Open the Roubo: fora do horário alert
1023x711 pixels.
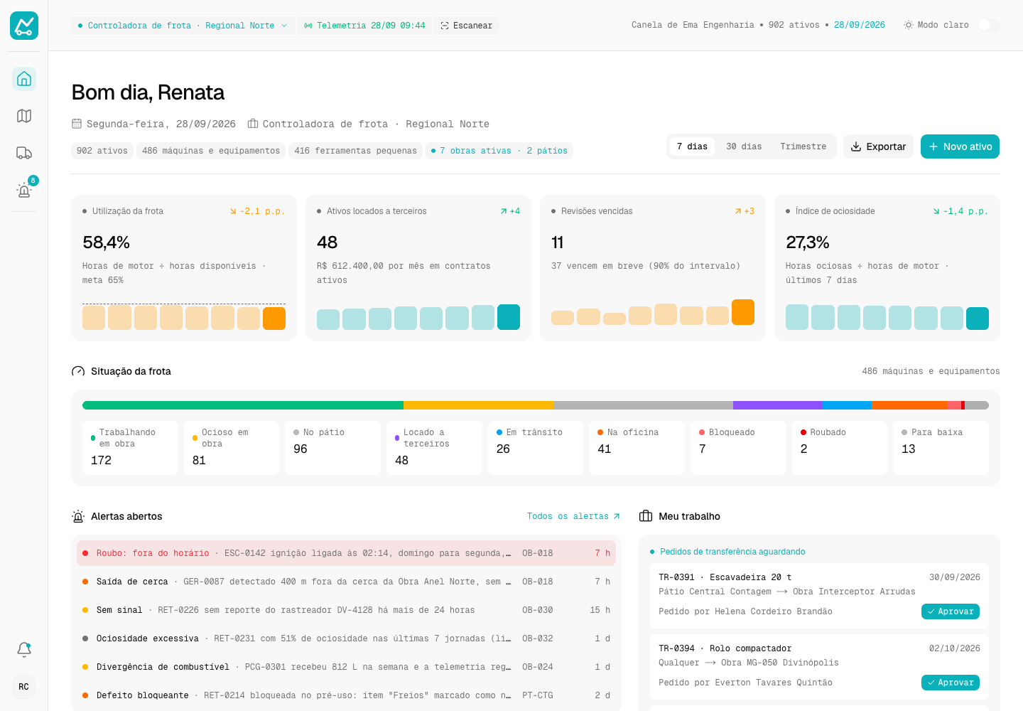346,553
